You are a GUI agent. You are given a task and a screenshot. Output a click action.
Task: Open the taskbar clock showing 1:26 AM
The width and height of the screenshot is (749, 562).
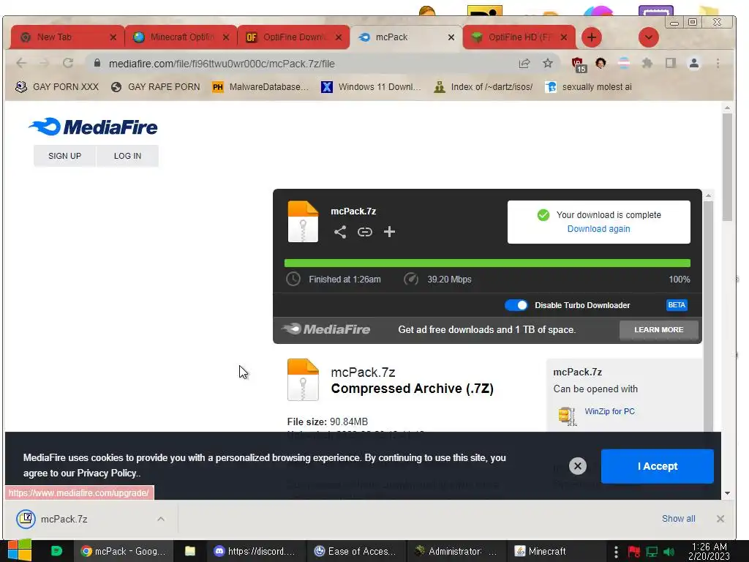pos(709,551)
